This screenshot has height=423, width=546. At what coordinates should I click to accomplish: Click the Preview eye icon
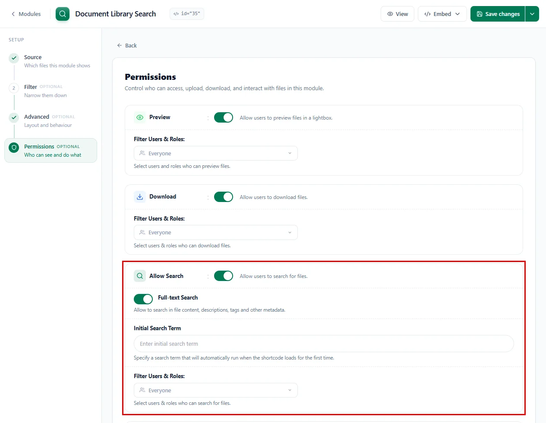pyautogui.click(x=140, y=117)
